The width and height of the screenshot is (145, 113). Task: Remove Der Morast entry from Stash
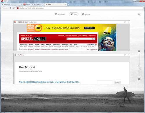click(128, 55)
